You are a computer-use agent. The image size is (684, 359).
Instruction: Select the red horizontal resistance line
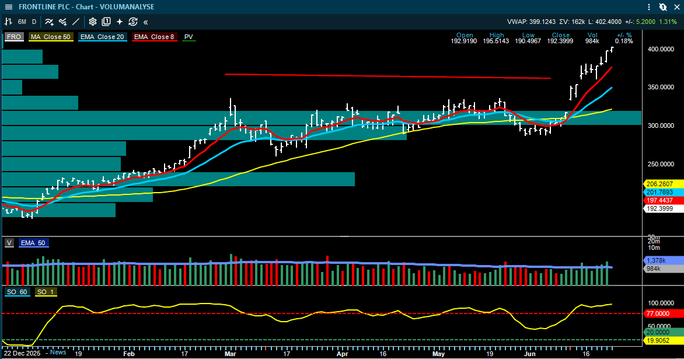tap(388, 76)
